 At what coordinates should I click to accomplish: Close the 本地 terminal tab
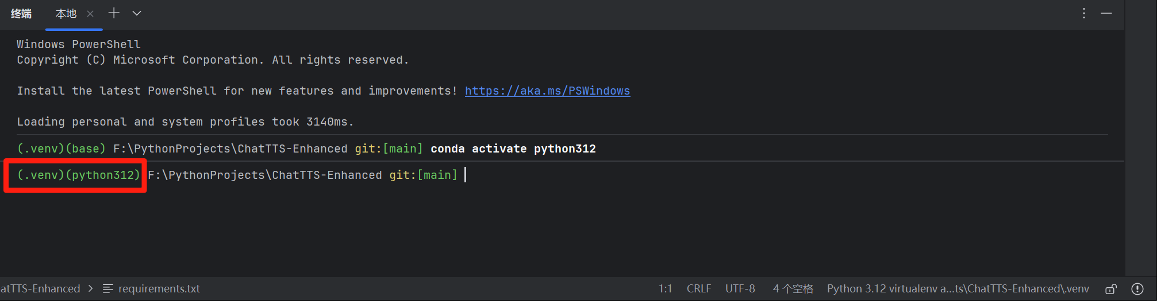[x=90, y=14]
